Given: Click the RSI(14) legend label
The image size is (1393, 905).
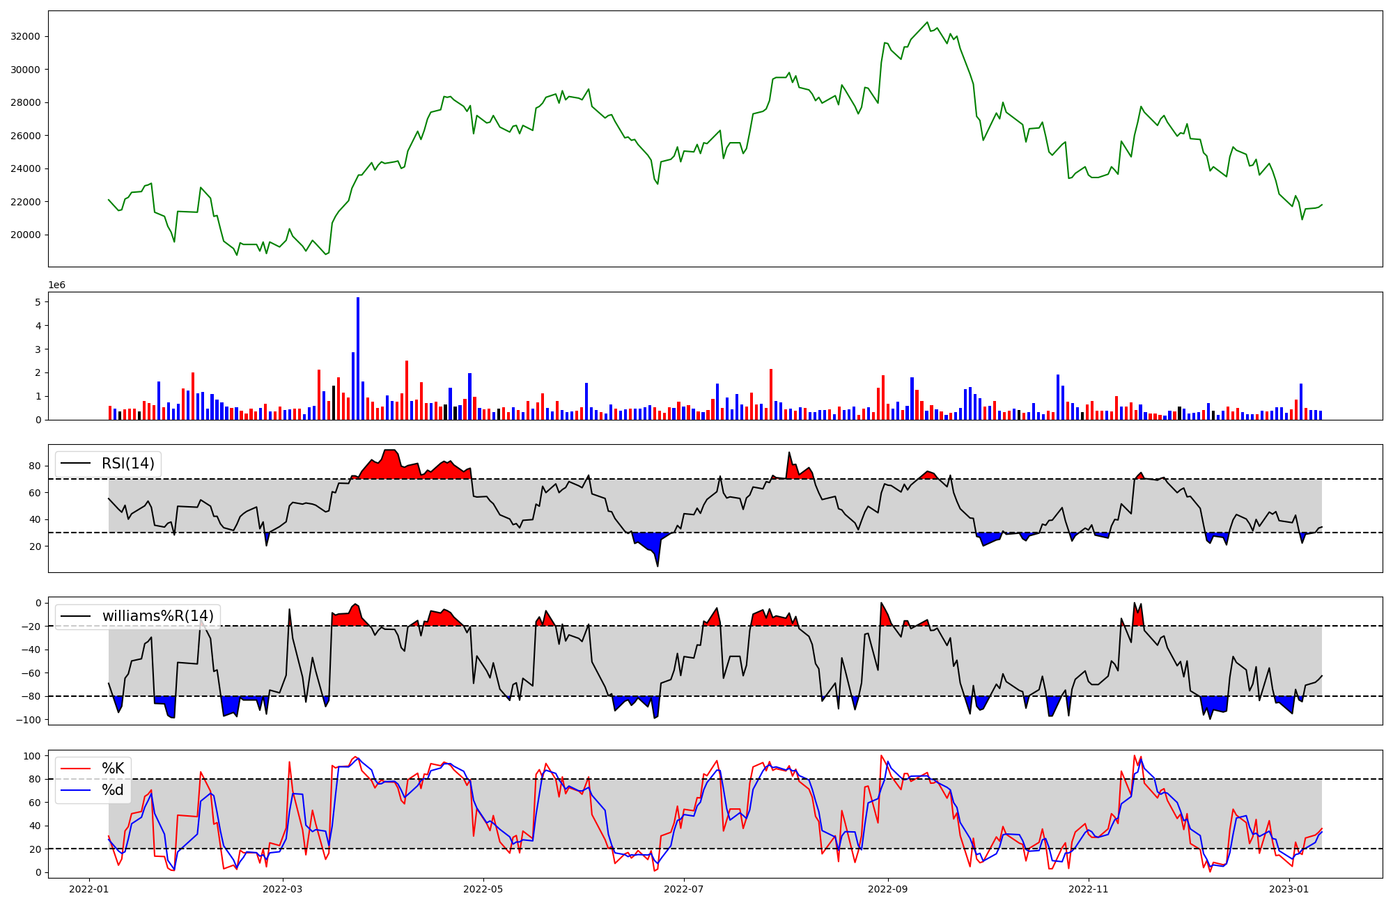Looking at the screenshot, I should [x=128, y=464].
